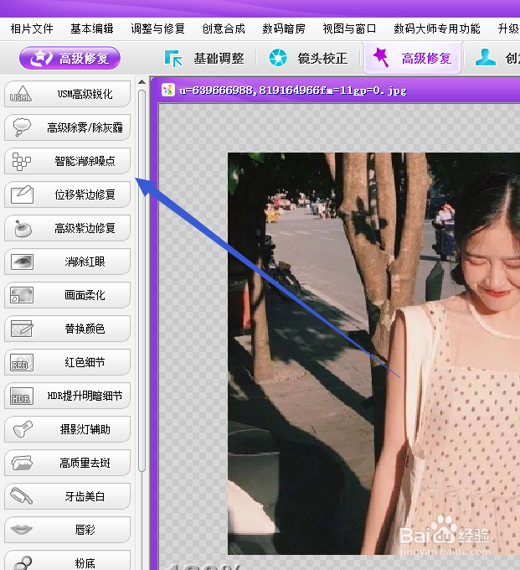This screenshot has width=520, height=570.
Task: Click the noise squares icon
Action: [22, 162]
